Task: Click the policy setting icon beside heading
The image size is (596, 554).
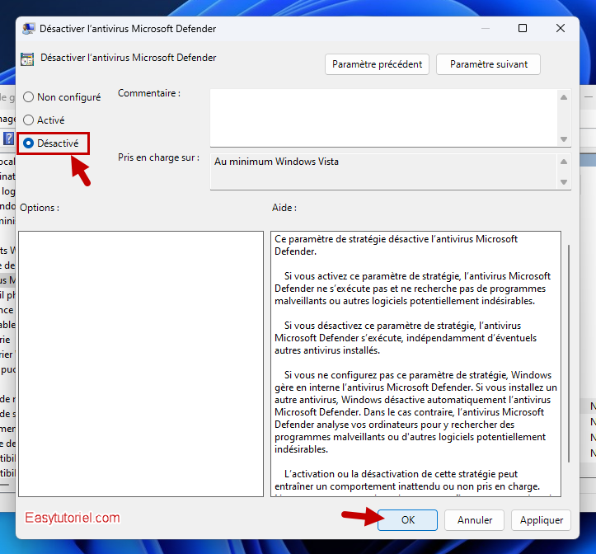Action: [27, 59]
